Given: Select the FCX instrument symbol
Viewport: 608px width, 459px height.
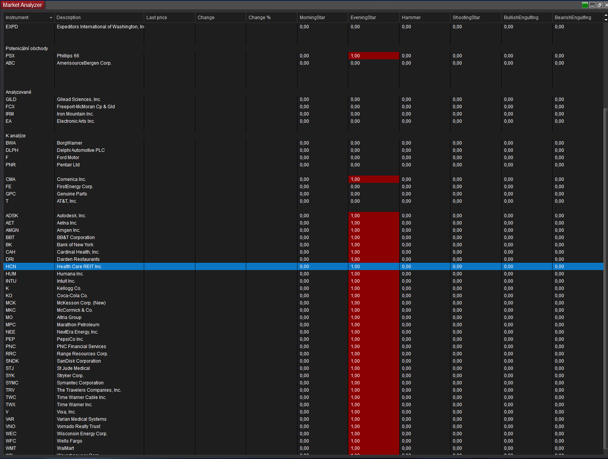Looking at the screenshot, I should coord(10,107).
